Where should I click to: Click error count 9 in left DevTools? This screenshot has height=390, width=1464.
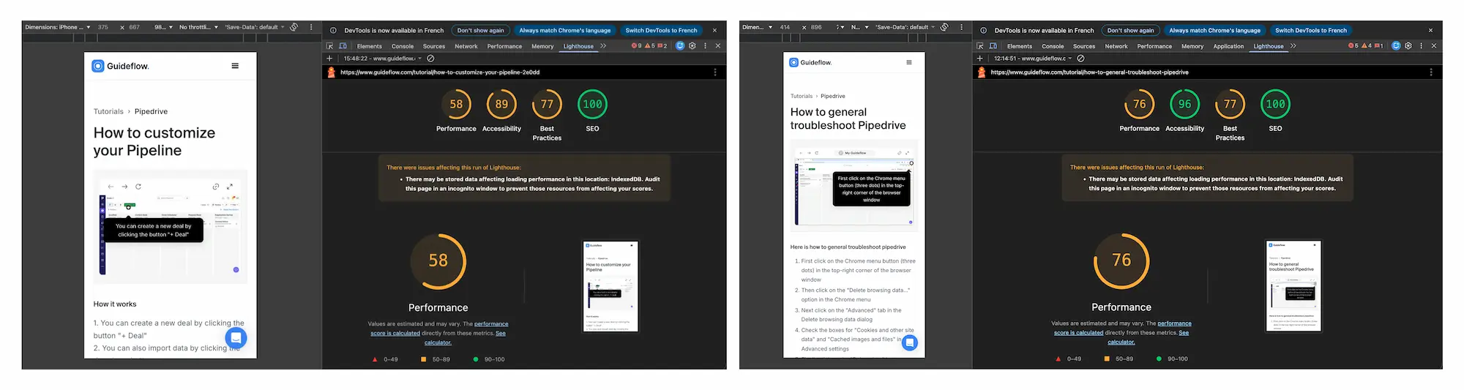tap(636, 45)
